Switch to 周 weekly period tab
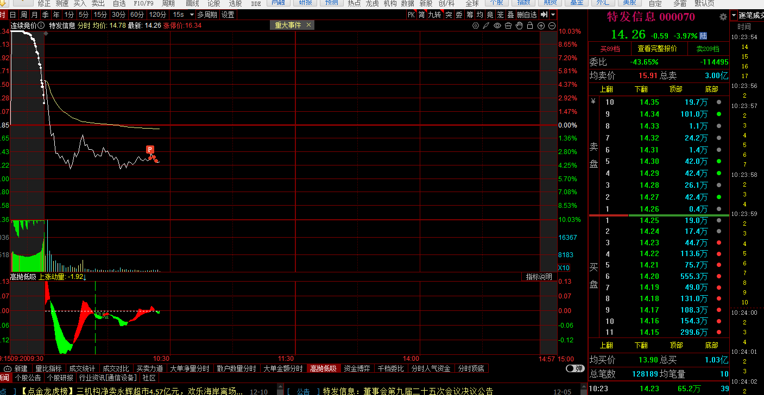764x395 pixels. [23, 15]
